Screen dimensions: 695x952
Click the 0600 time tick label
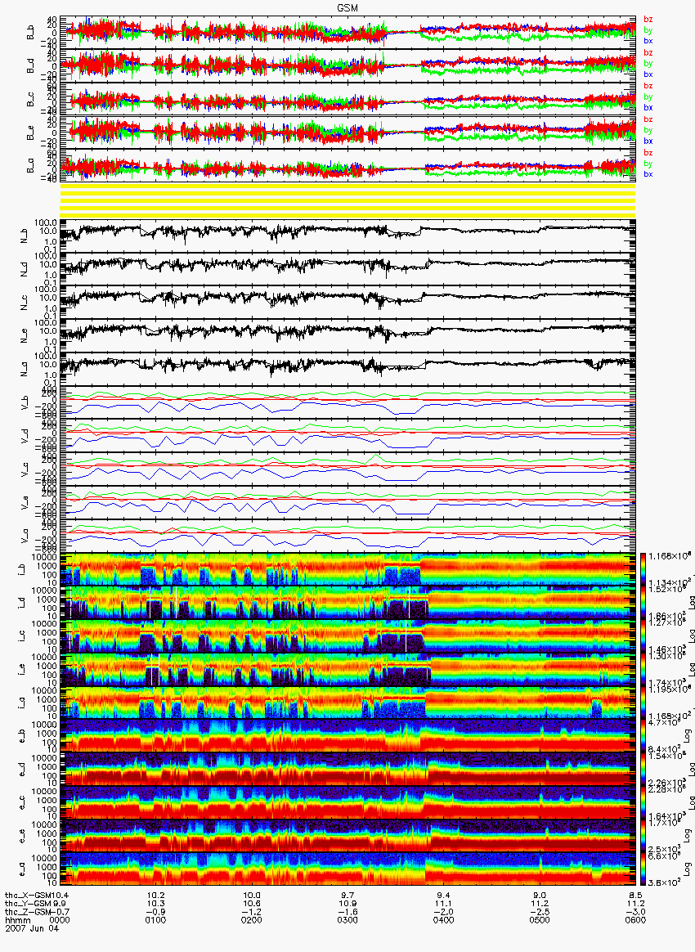coord(635,920)
